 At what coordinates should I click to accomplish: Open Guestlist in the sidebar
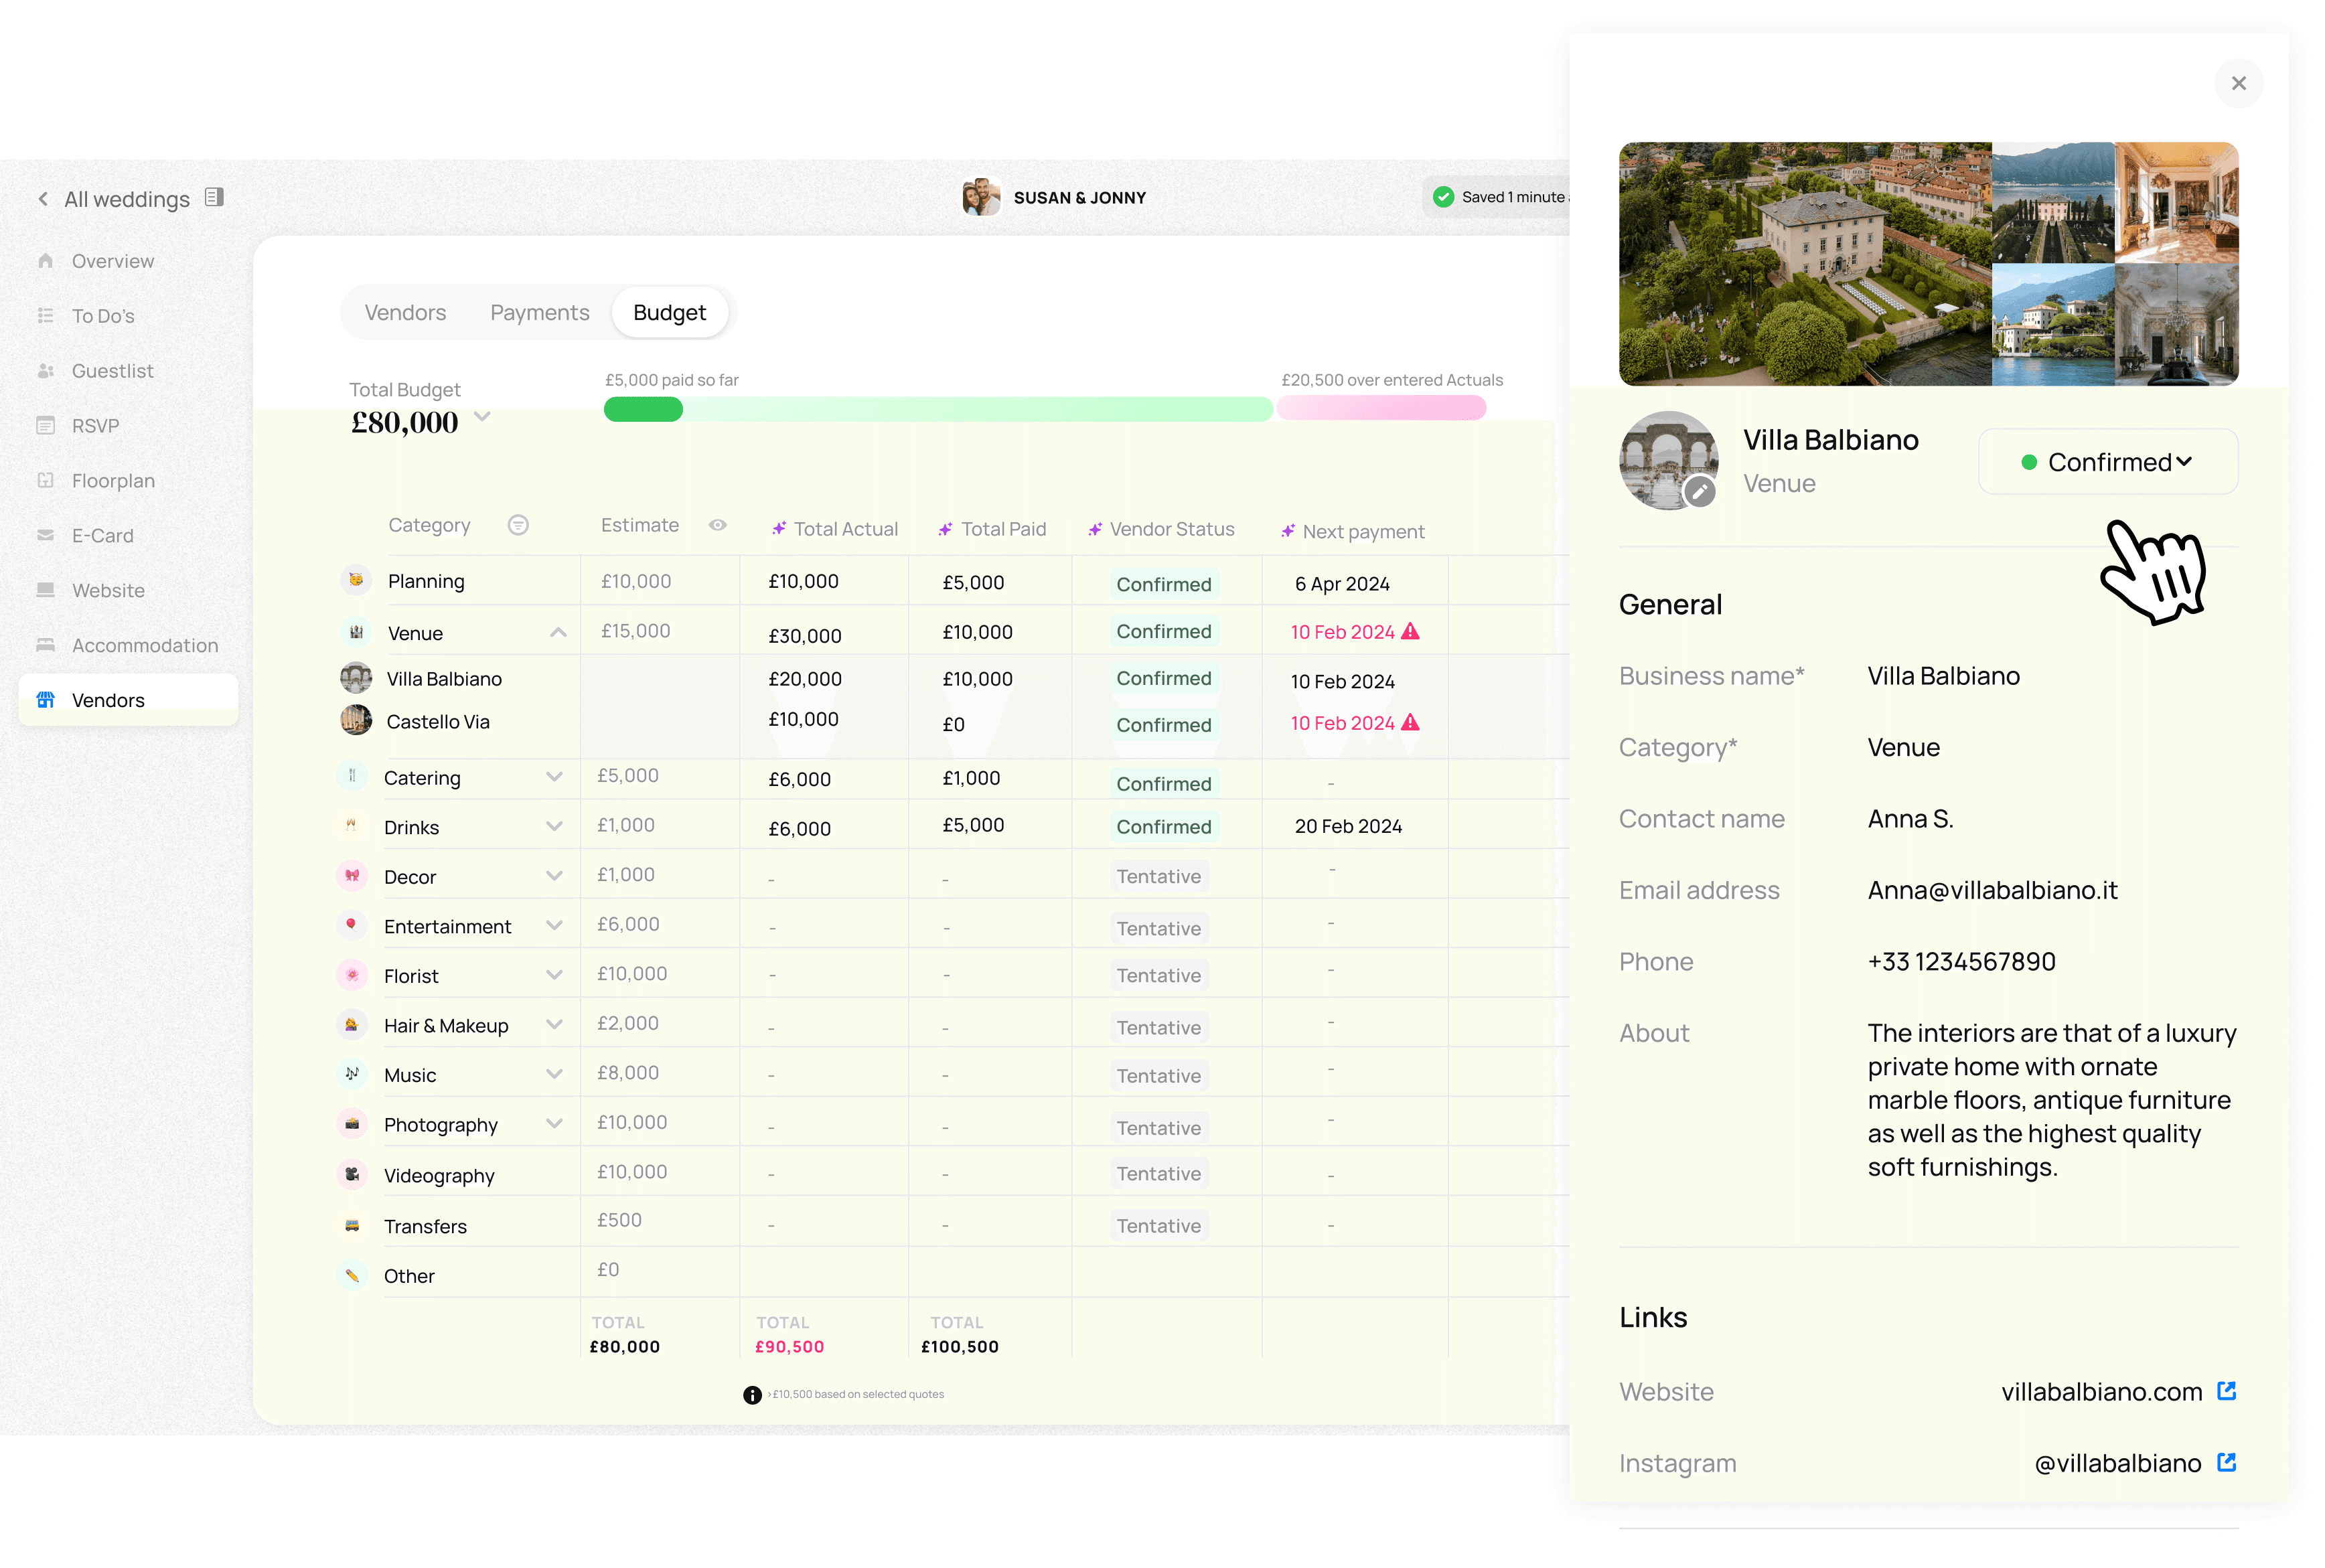point(112,371)
